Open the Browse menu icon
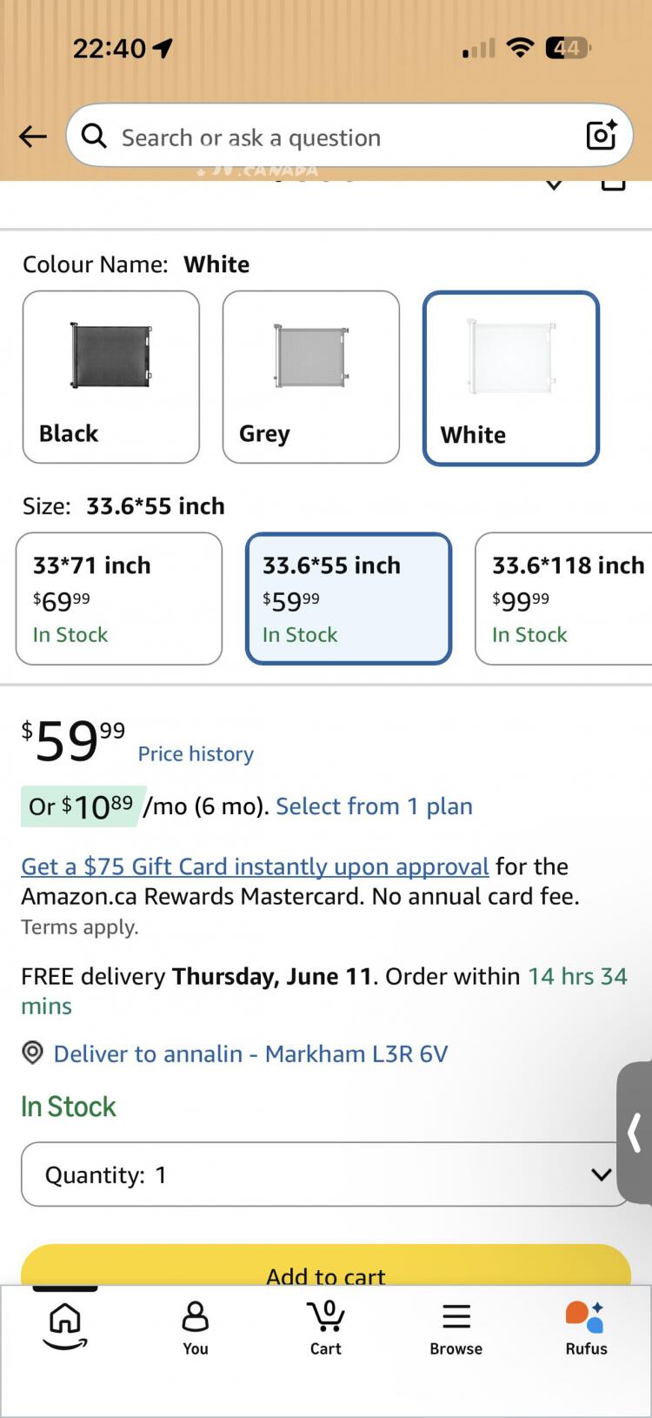Screen dimensions: 652x1418 (x=456, y=1328)
